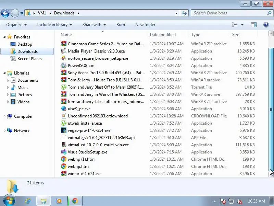274x206 pixels.
Task: Select Sony Vegas Pro 13.0 archive icon
Action: (x=64, y=72)
